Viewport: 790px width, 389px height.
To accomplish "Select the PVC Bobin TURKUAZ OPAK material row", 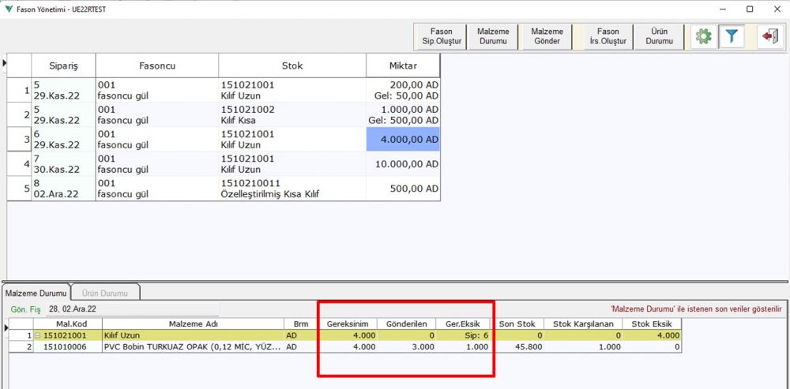I will click(x=193, y=346).
